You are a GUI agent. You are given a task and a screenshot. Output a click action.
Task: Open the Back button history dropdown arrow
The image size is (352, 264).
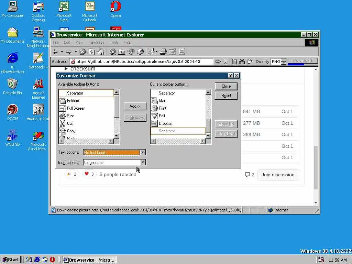[62, 52]
